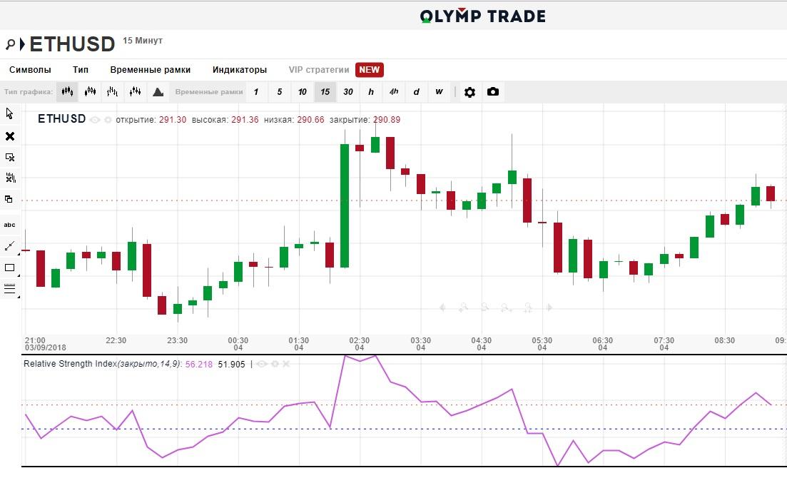Click the Relative Strength Index indicator label

[103, 364]
